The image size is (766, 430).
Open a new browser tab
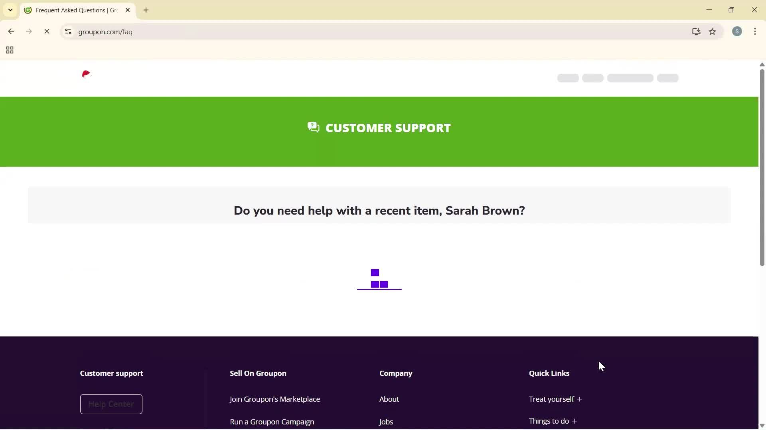coord(146,10)
